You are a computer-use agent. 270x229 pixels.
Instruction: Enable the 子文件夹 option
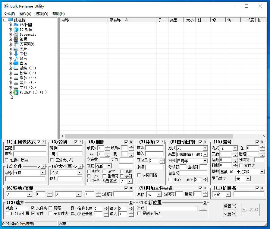click(50, 214)
